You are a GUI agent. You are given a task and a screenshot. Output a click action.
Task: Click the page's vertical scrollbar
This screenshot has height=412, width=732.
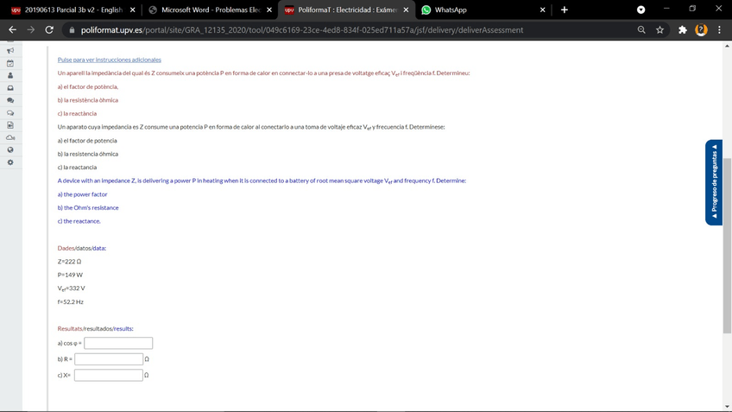pos(727,246)
